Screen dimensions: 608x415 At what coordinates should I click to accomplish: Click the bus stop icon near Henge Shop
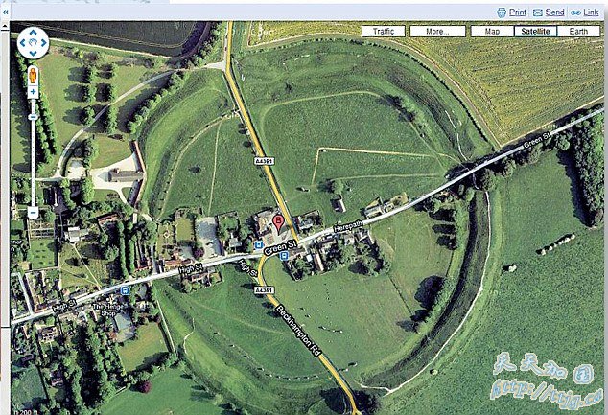click(x=125, y=288)
